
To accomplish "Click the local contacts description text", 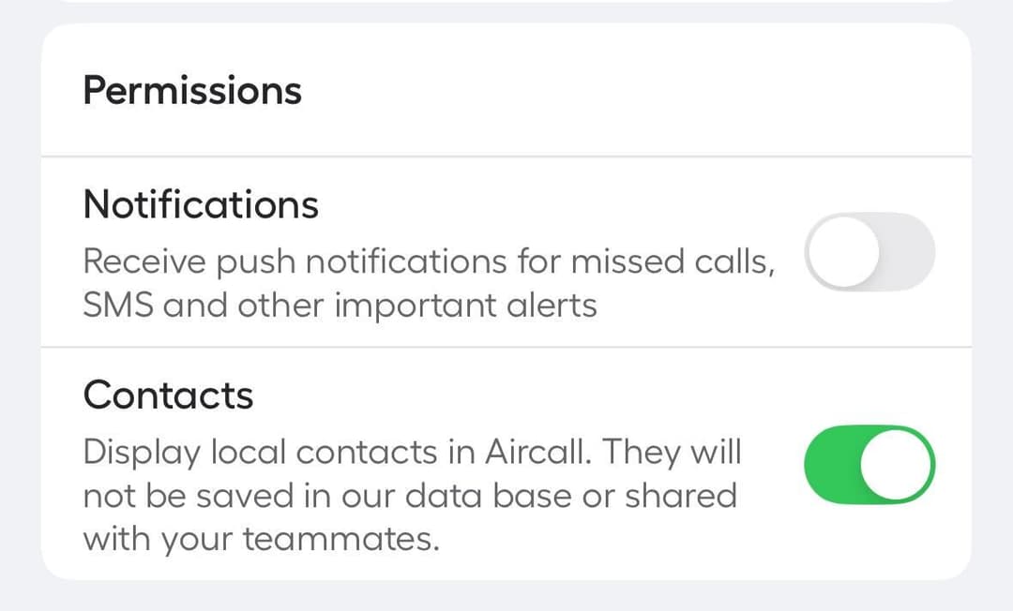I will point(411,495).
